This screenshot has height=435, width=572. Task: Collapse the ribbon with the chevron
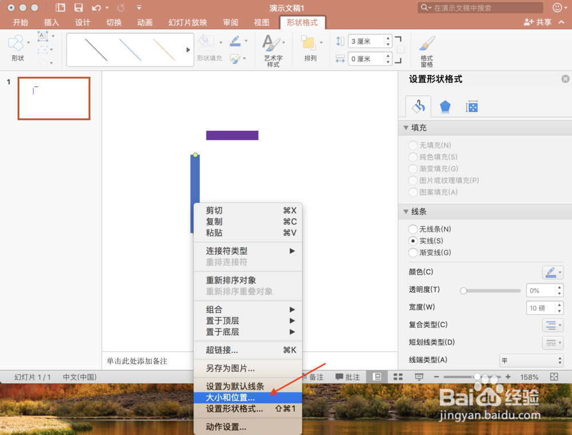click(562, 22)
